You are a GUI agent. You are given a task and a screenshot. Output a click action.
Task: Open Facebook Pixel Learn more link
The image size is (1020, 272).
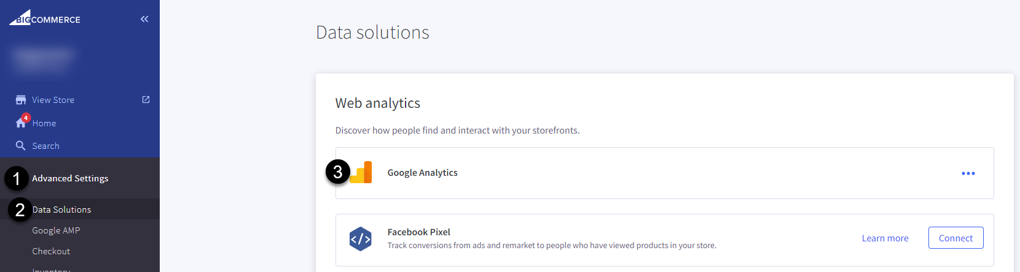point(885,238)
